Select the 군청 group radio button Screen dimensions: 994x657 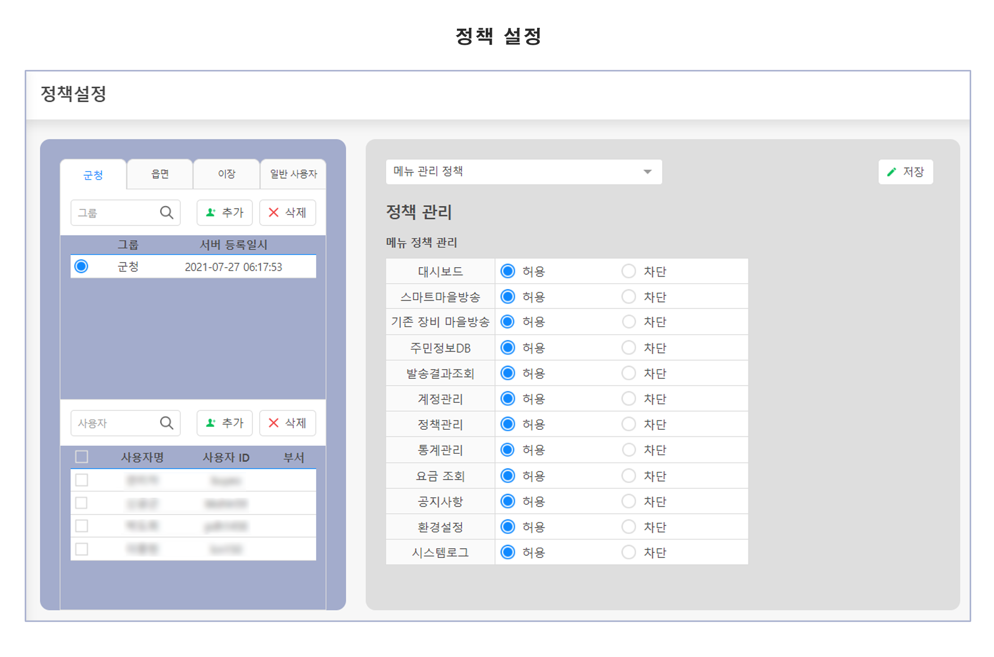pos(82,266)
